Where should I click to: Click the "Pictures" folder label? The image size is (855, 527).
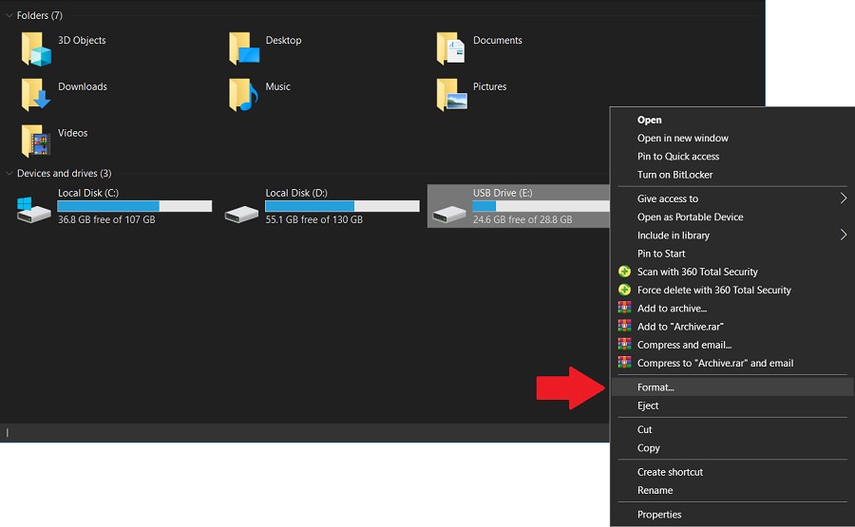coord(489,86)
